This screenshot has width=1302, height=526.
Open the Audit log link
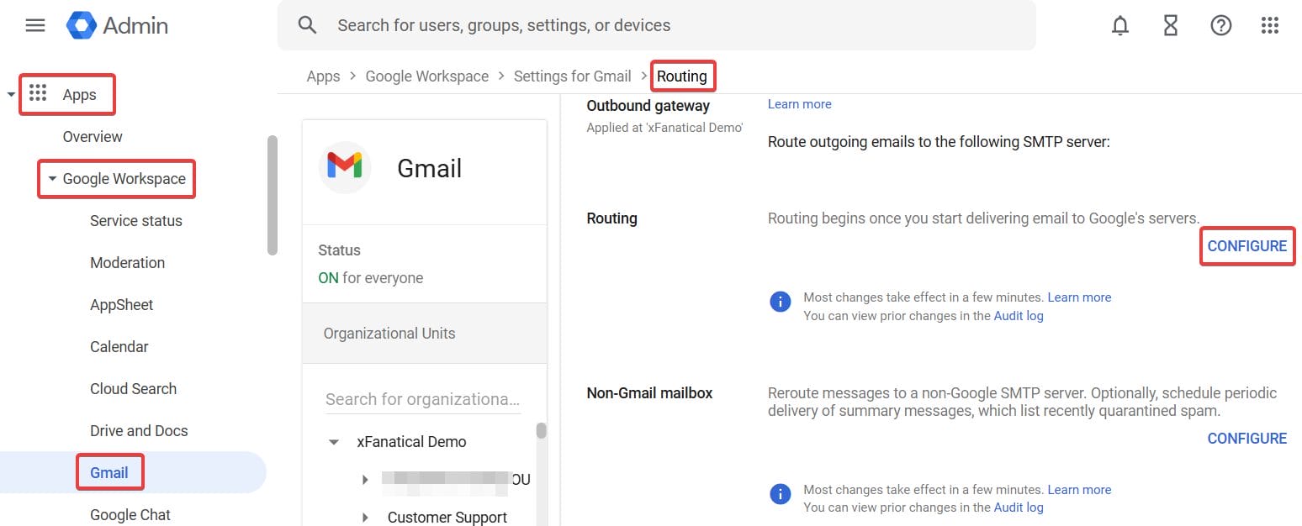(x=1018, y=315)
